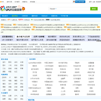Open the 影视 subcategory
The height and width of the screenshot is (101, 101).
10,62
